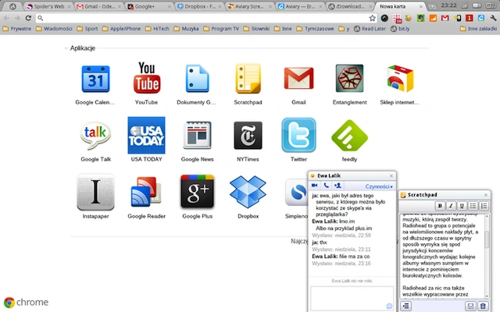Start voice call in Ewa Lalik chat
The image size is (500, 312).
tap(326, 186)
